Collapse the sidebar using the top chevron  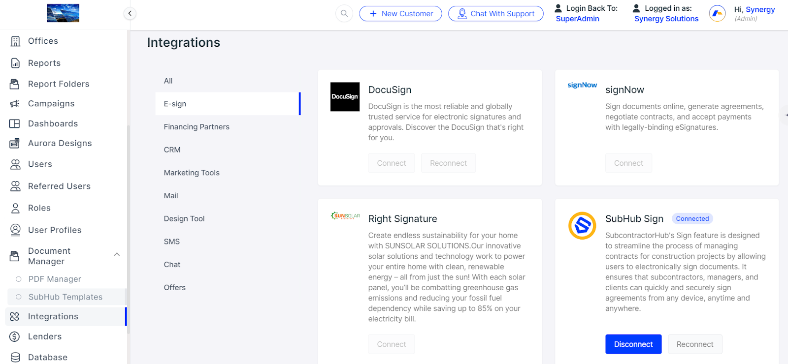pyautogui.click(x=130, y=13)
